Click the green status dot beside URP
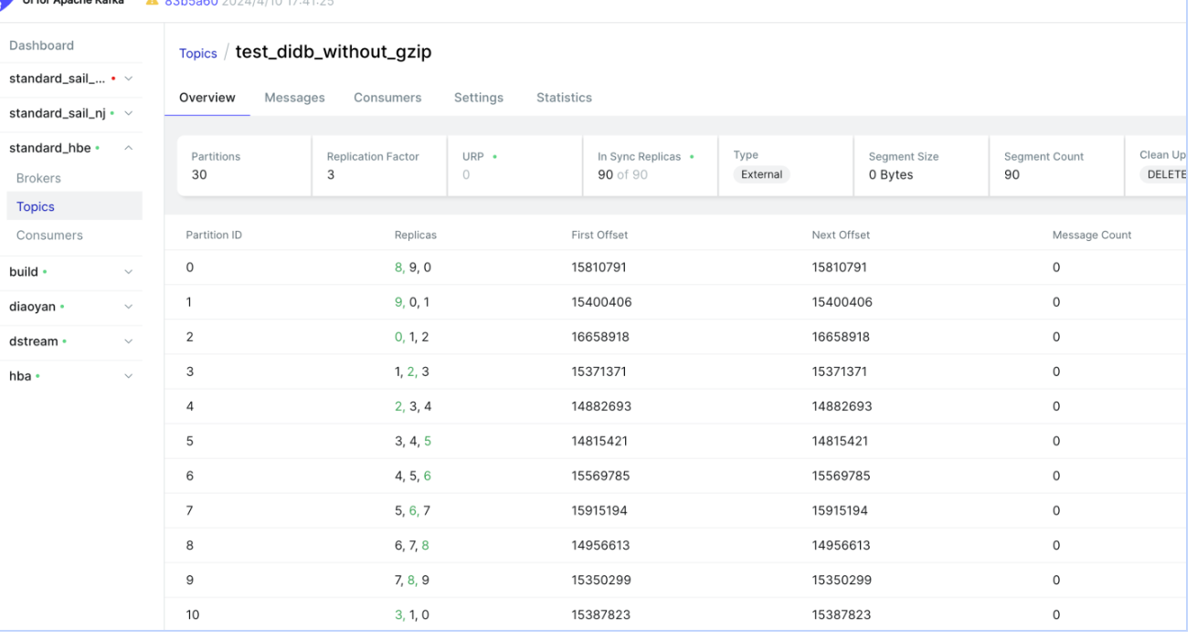The width and height of the screenshot is (1197, 639). (494, 157)
